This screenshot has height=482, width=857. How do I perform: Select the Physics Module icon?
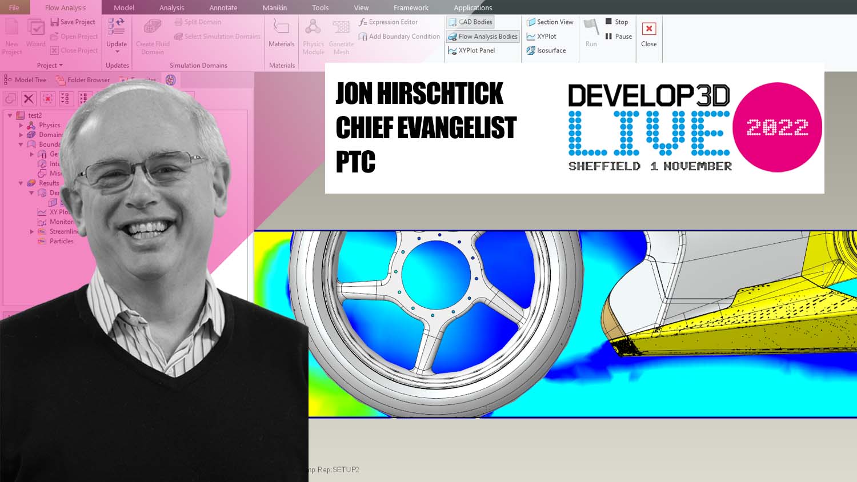tap(313, 27)
